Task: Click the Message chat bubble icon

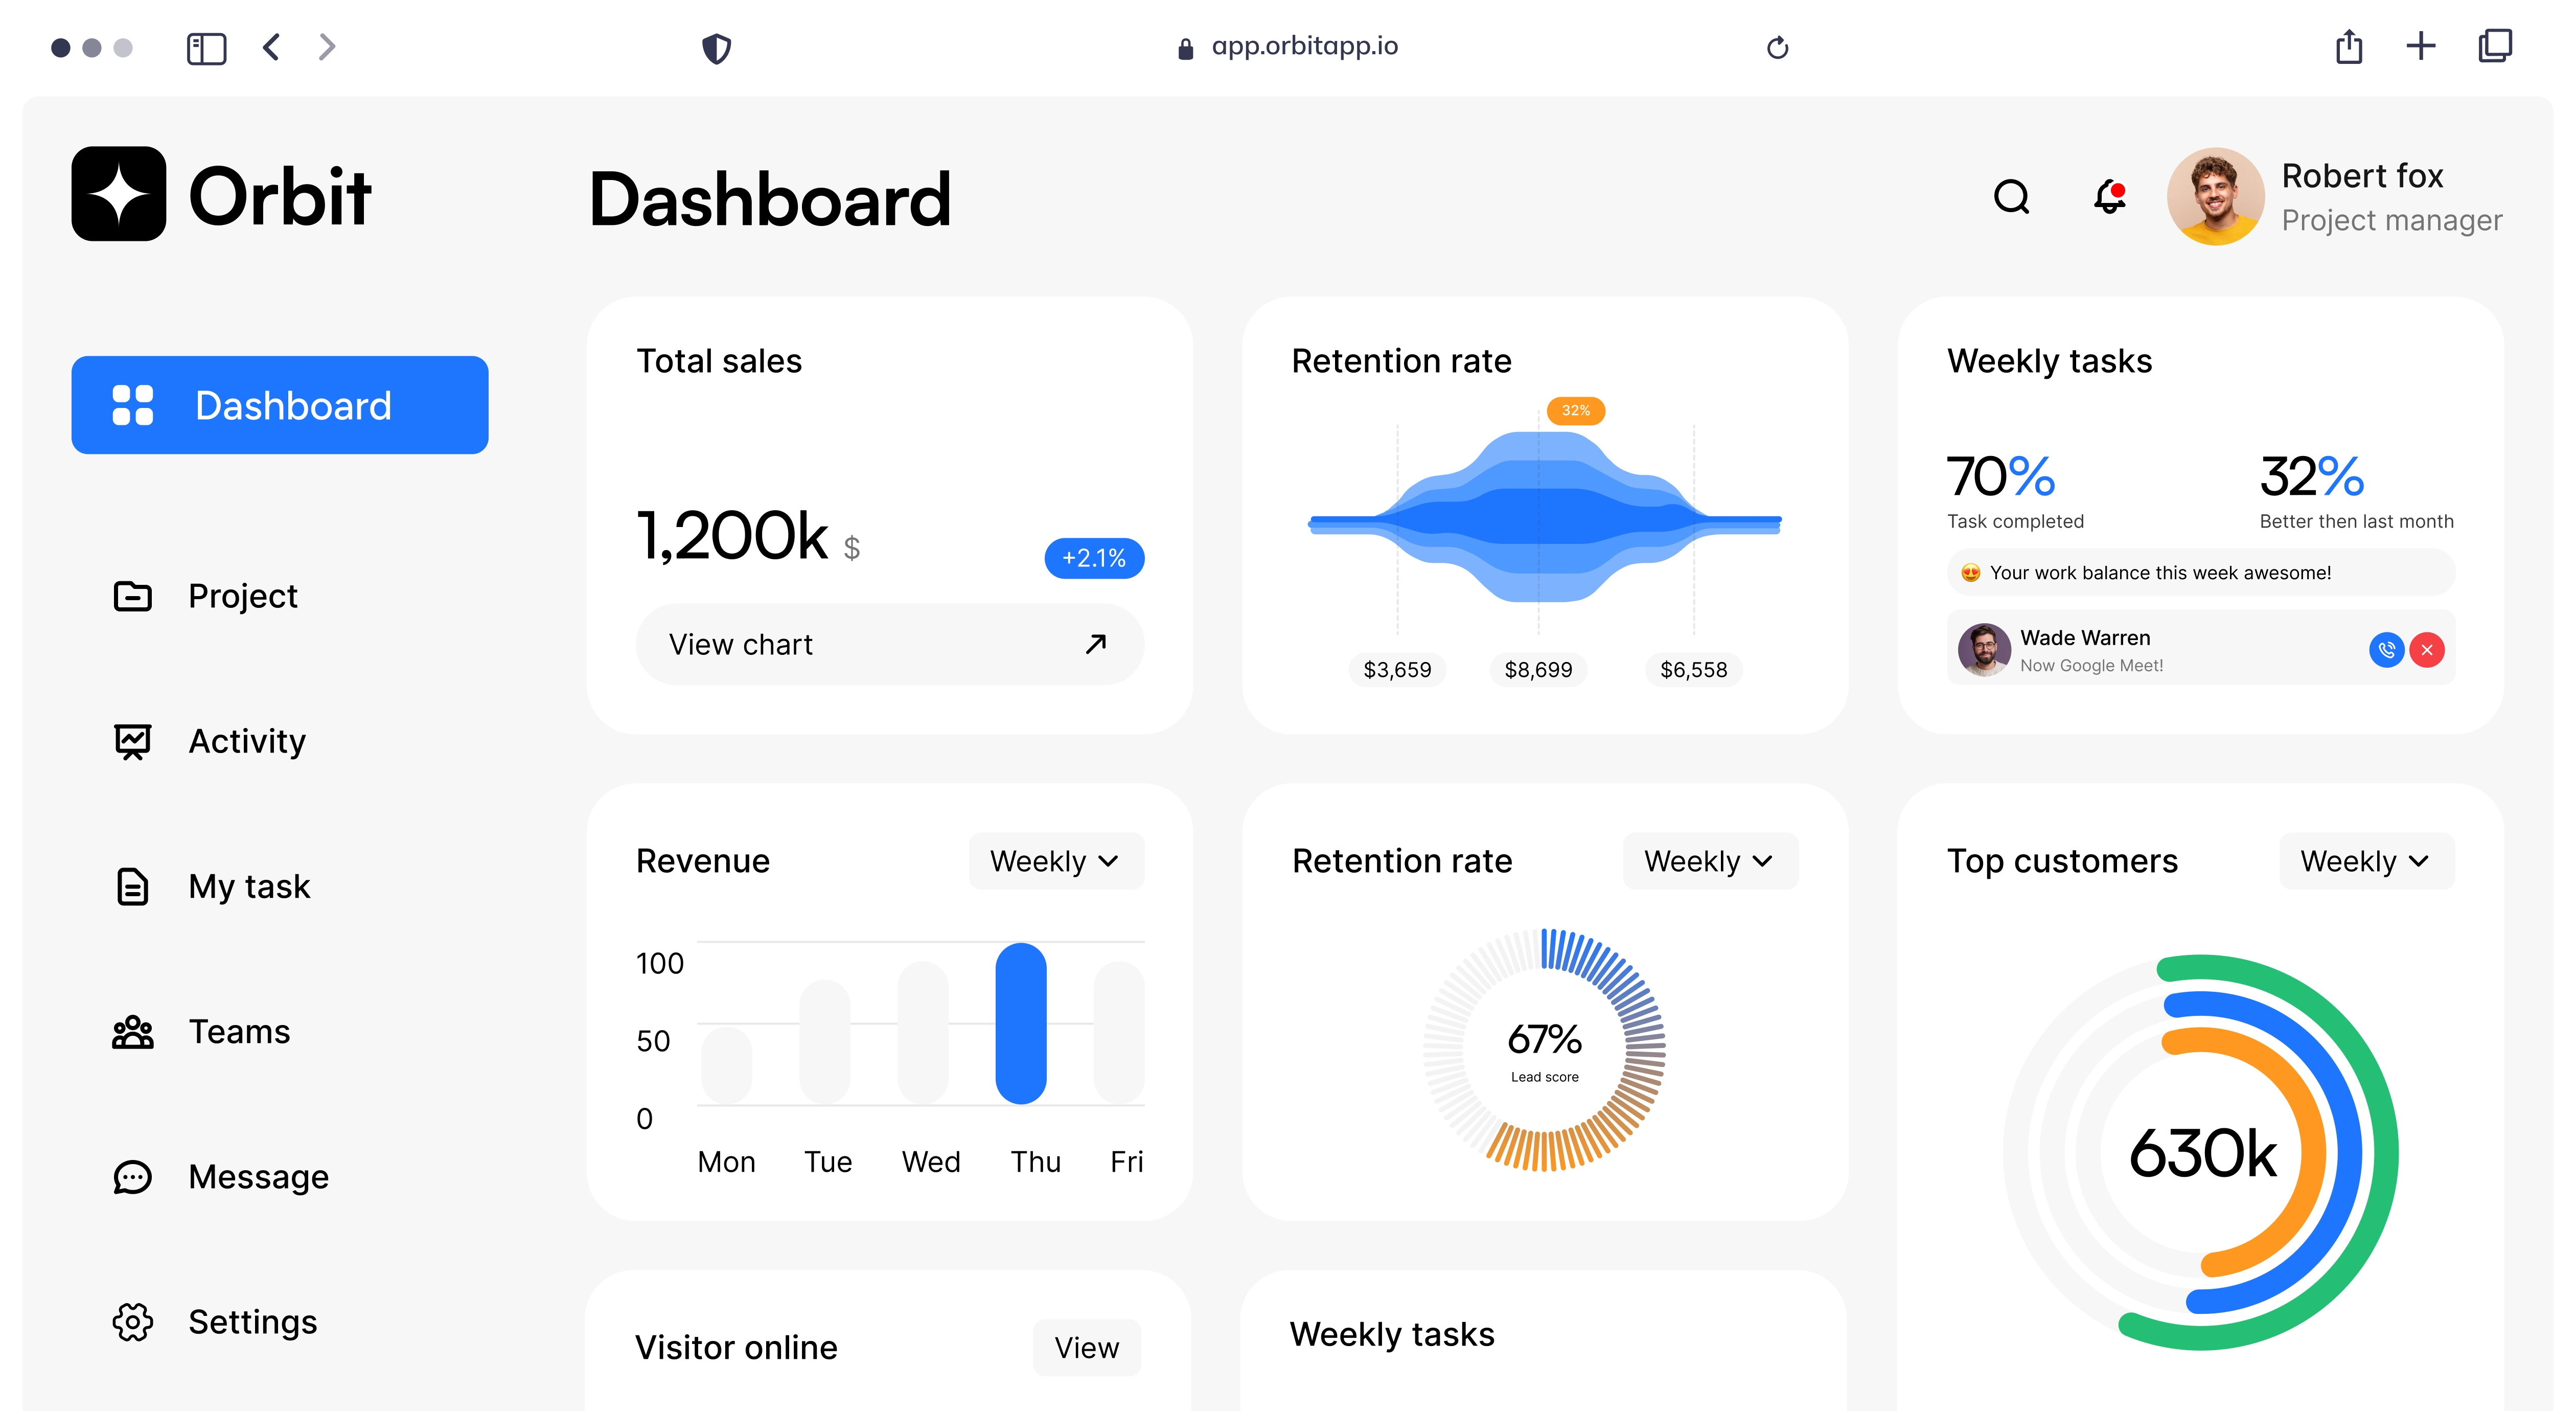Action: pyautogui.click(x=132, y=1176)
